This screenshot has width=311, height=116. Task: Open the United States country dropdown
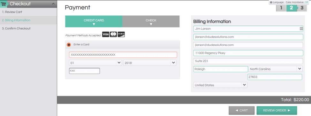[x=220, y=85]
